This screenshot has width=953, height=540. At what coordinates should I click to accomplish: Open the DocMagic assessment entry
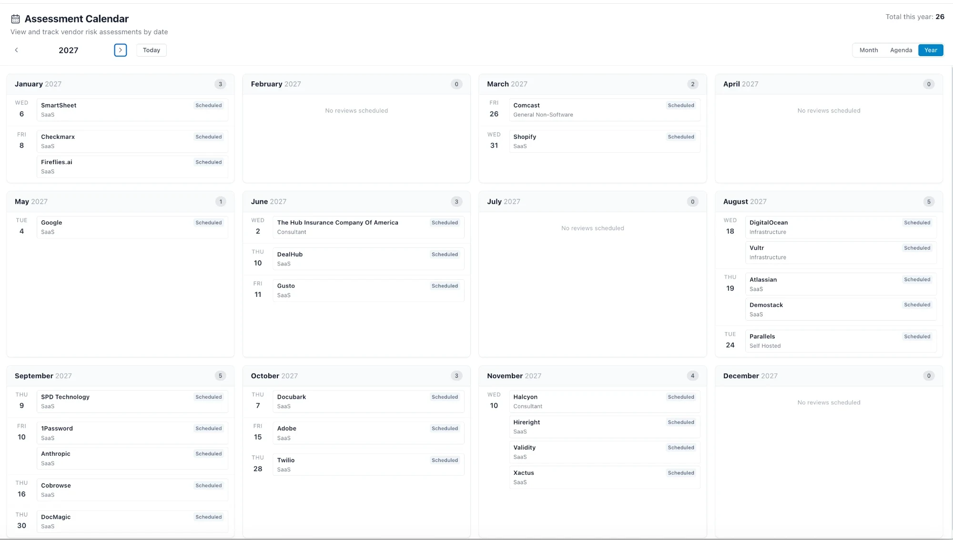point(132,521)
